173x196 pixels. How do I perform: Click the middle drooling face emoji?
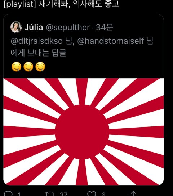tap(28, 67)
